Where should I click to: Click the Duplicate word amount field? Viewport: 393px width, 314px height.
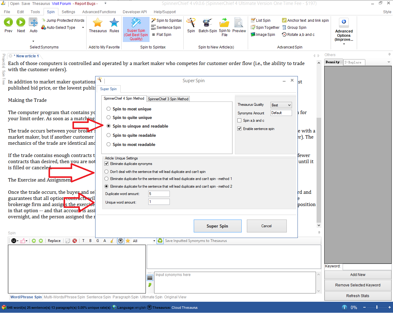[159, 194]
